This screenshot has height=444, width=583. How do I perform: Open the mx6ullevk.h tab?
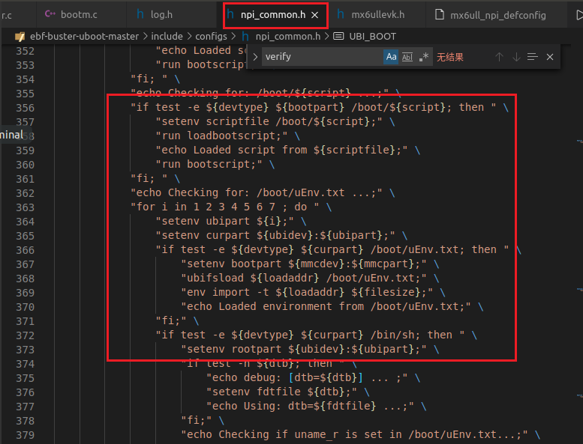377,14
